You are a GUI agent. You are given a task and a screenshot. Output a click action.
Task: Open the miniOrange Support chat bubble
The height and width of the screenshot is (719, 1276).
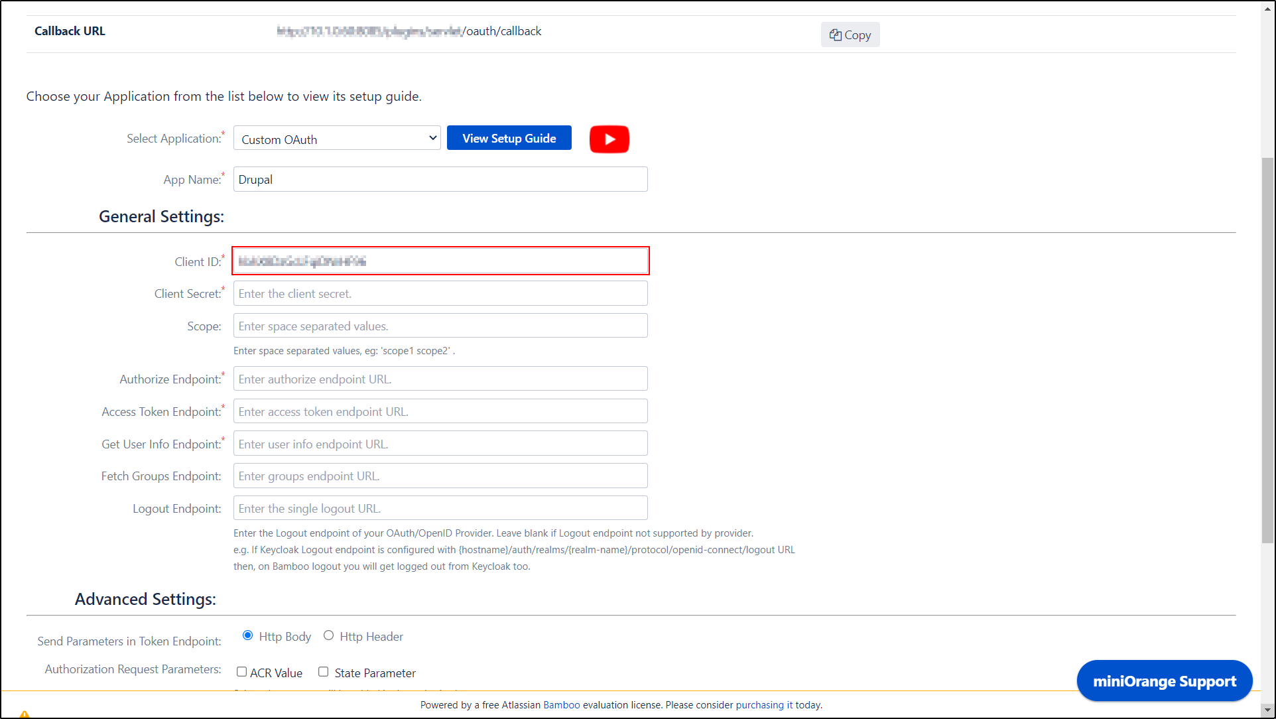coord(1164,681)
